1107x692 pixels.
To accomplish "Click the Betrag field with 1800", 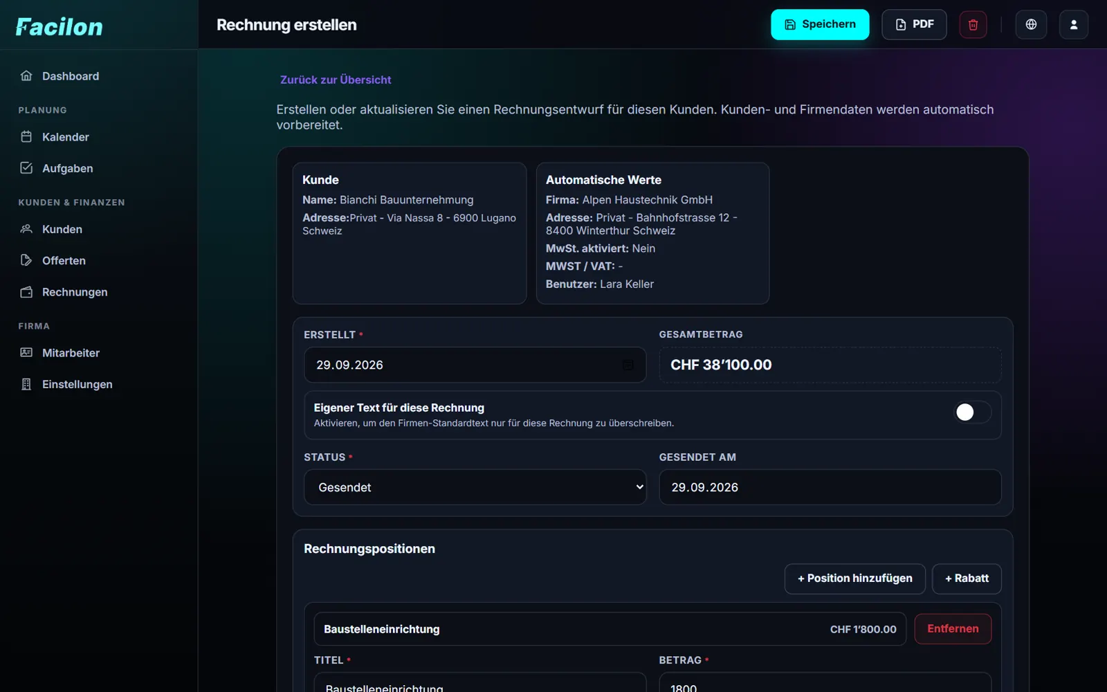I will (825, 682).
